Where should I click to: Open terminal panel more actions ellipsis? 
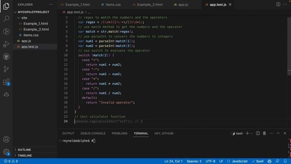[x=271, y=133]
